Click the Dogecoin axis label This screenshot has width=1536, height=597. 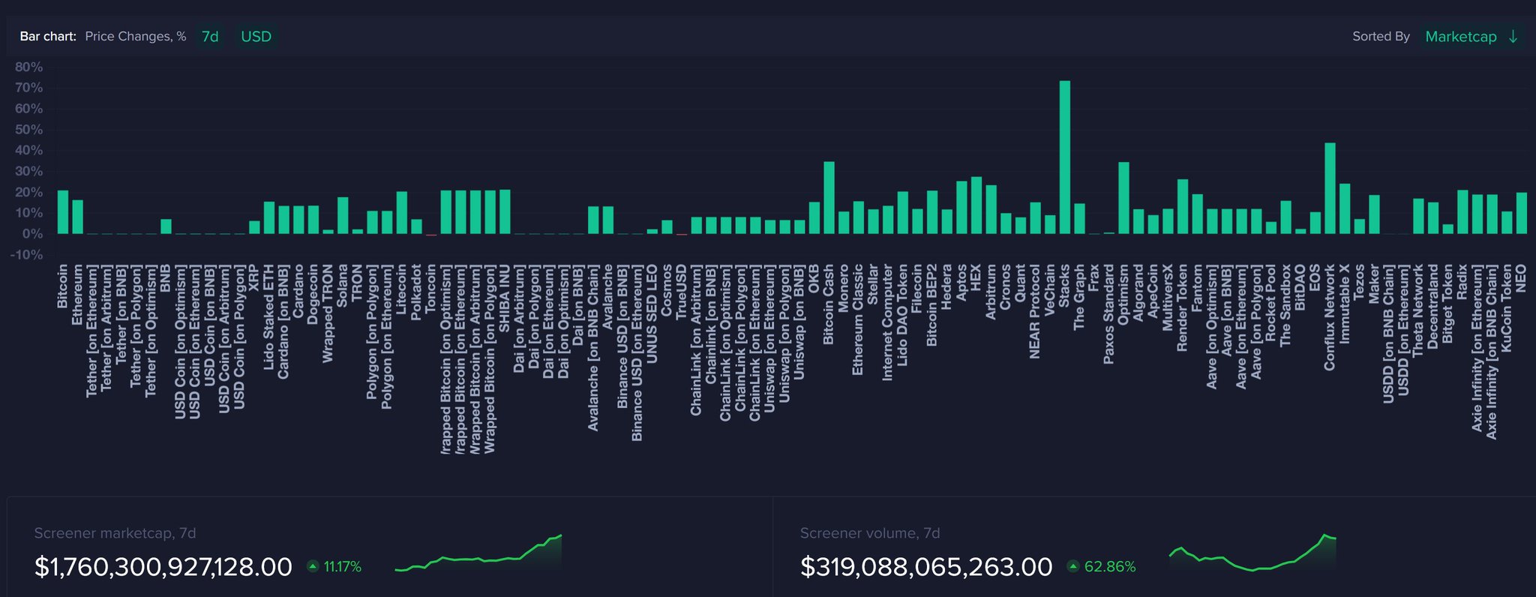click(x=313, y=294)
